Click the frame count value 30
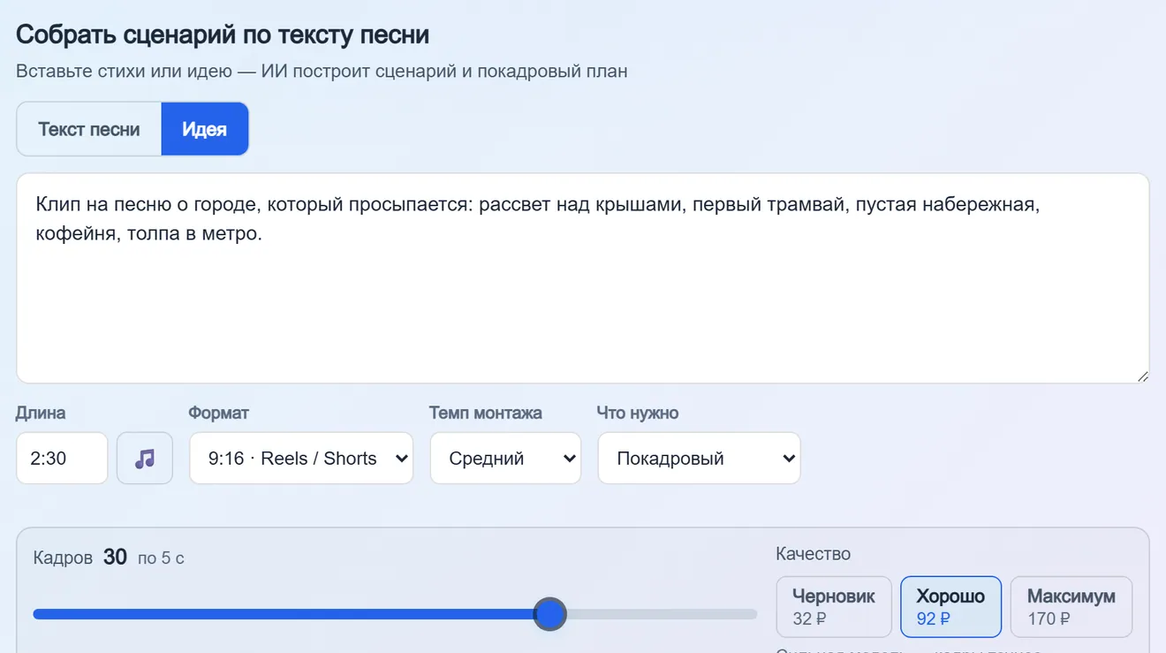This screenshot has height=653, width=1166. pos(115,557)
